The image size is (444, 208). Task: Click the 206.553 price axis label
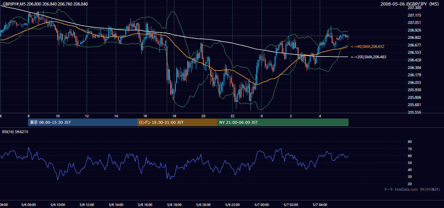414,52
